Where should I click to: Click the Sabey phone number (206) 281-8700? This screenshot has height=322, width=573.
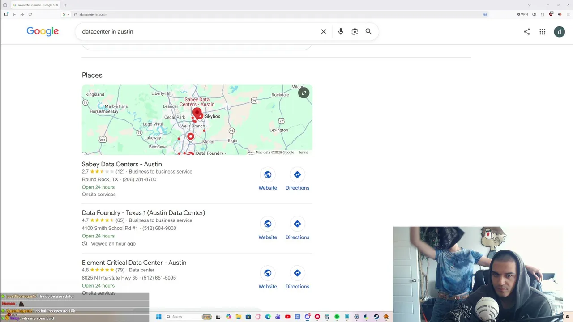139,179
